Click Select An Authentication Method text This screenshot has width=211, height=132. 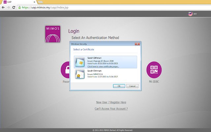click(95, 38)
